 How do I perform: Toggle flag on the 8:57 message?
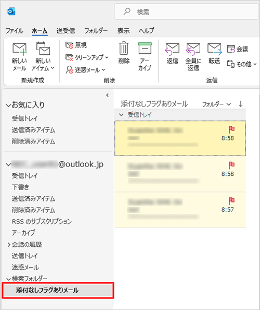tap(231, 201)
